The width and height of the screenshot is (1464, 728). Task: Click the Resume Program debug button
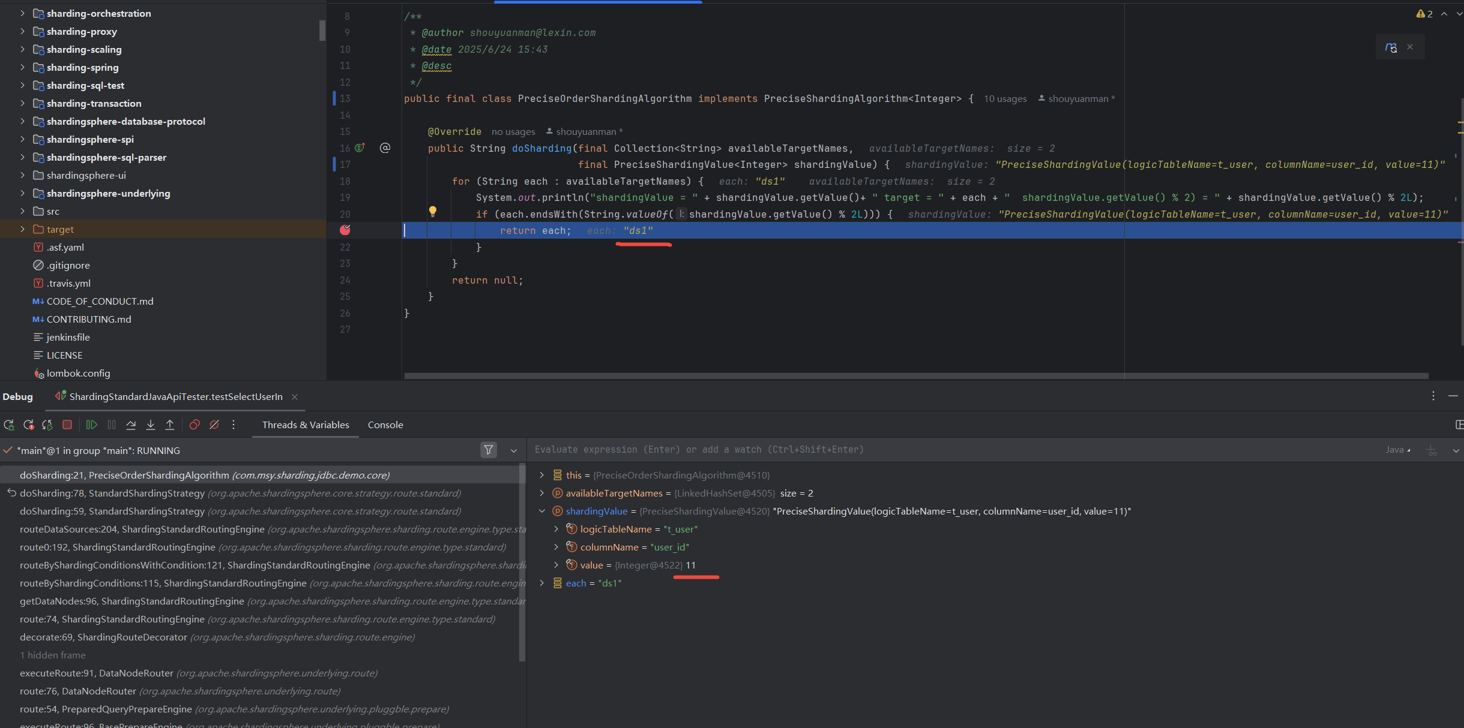pyautogui.click(x=91, y=425)
